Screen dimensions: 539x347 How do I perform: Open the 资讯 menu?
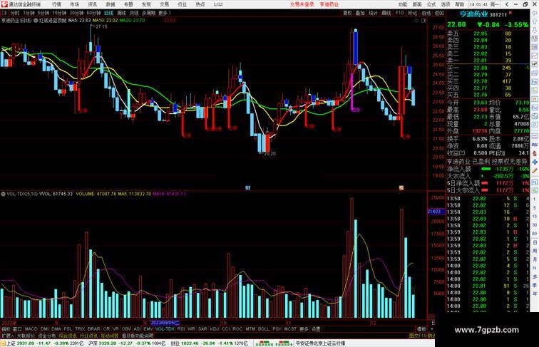click(x=92, y=4)
